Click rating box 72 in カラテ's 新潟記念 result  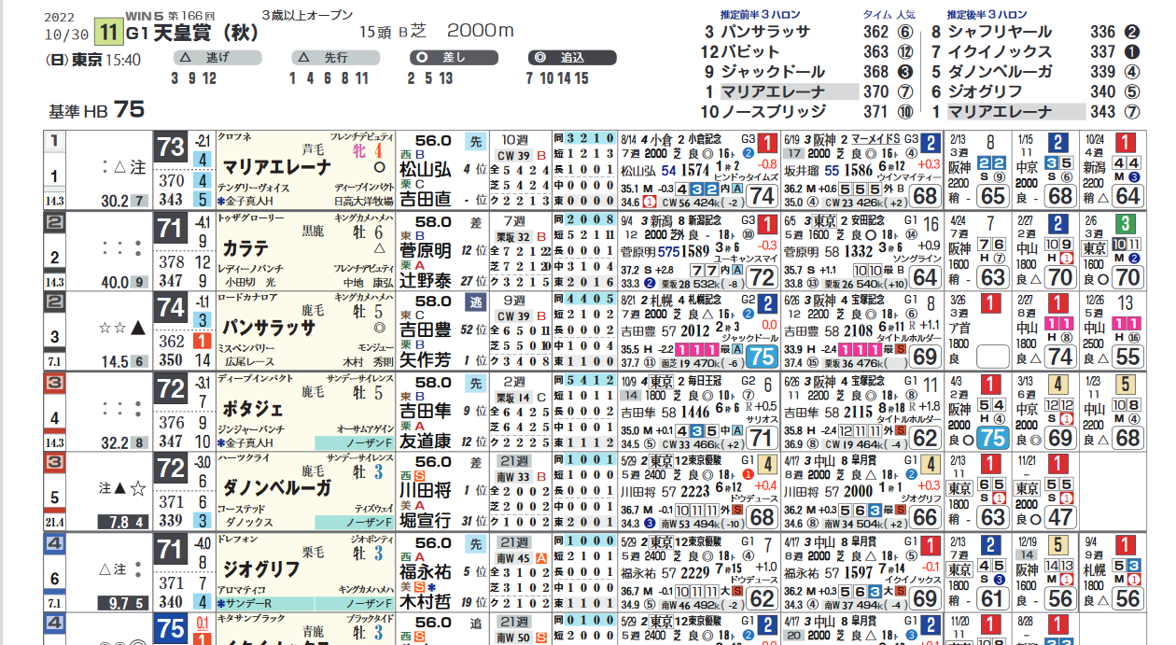coord(762,276)
